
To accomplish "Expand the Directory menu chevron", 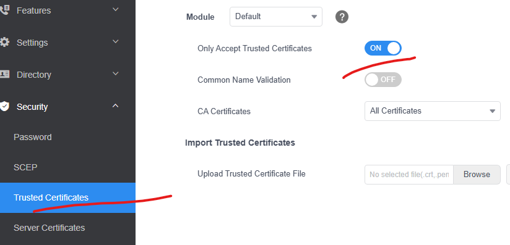I will (116, 73).
